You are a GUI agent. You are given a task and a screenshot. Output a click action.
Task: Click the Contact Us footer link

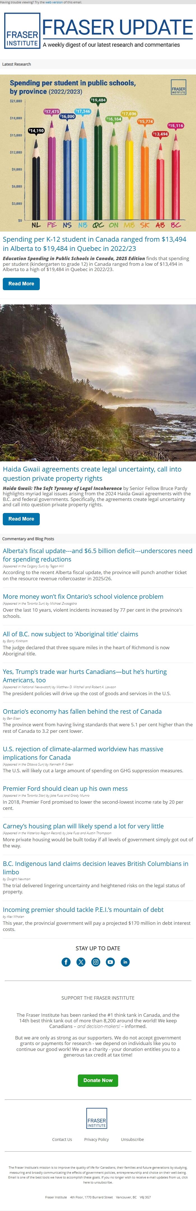[x=62, y=1139]
